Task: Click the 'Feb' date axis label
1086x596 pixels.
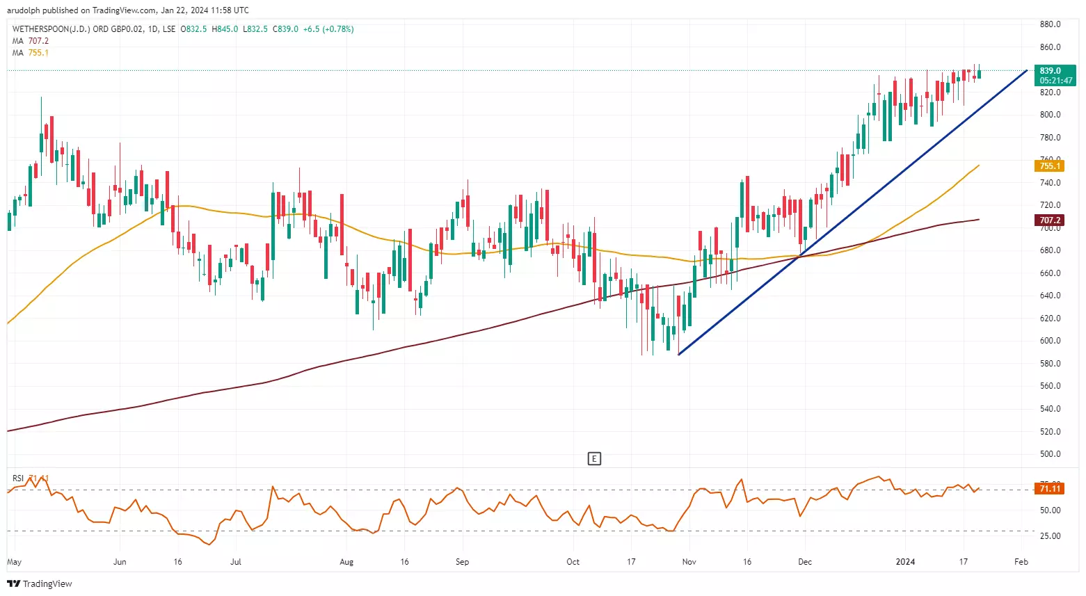Action: tap(1021, 562)
